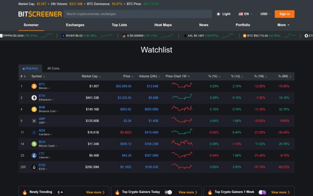The height and width of the screenshot is (196, 313).
Task: Click the Bitcoin coin icon in watchlist
Action: [34, 86]
